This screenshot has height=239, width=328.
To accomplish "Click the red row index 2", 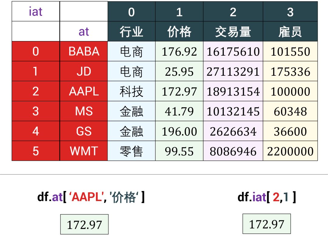I will click(35, 91).
